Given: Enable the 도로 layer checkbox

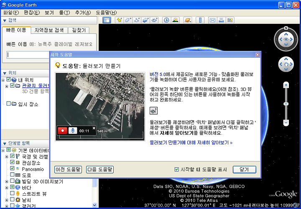Looking at the screenshot, I should [x=12, y=174].
